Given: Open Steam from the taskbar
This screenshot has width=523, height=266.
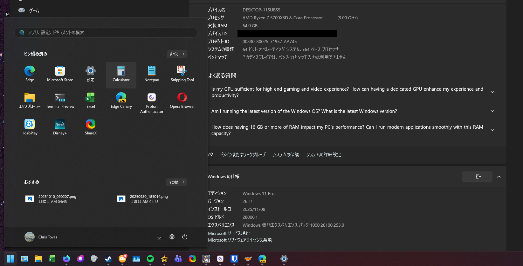Looking at the screenshot, I should click(108, 259).
